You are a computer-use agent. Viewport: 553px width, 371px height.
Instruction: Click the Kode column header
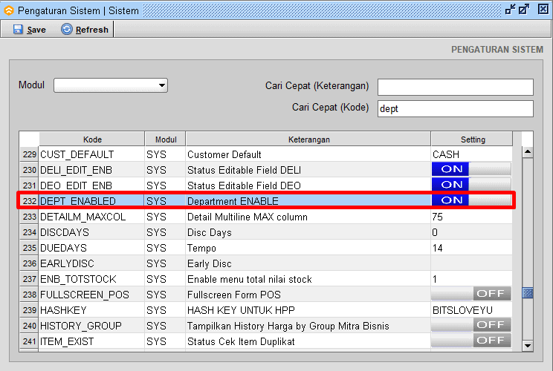(x=92, y=139)
